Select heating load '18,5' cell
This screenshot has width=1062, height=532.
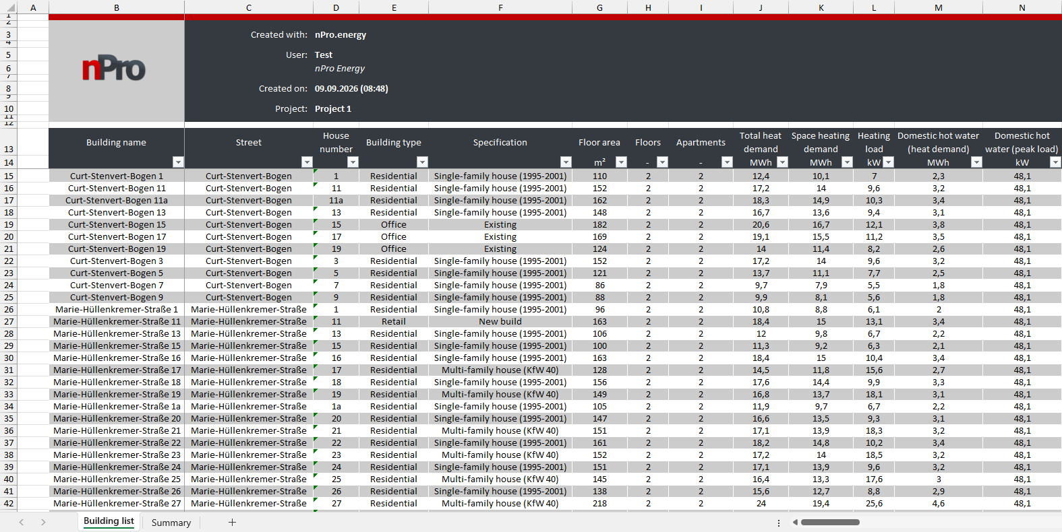(x=874, y=455)
